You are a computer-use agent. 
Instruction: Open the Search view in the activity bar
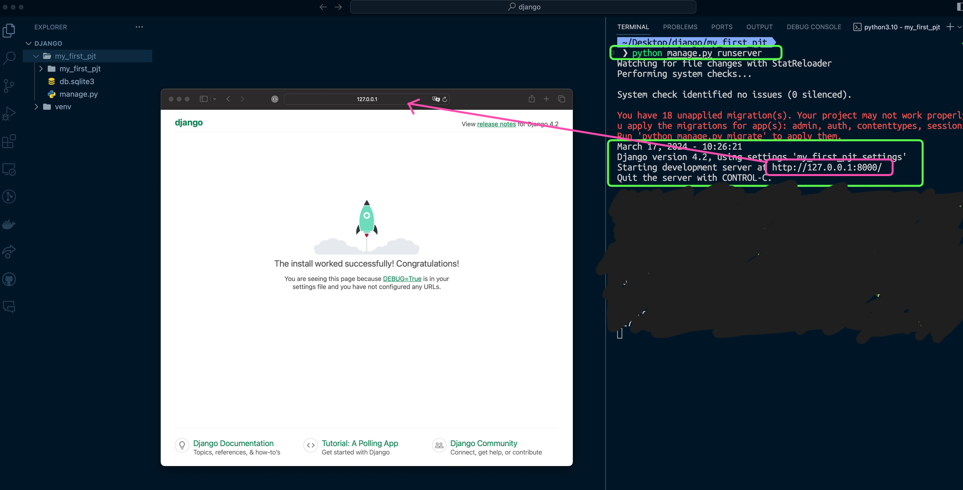[9, 58]
